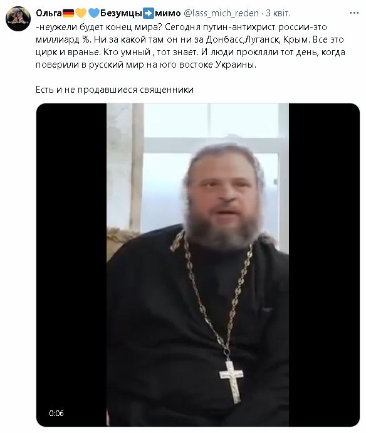Click the tweet text line mentioning 'Украины'
366x433 pixels.
146,65
